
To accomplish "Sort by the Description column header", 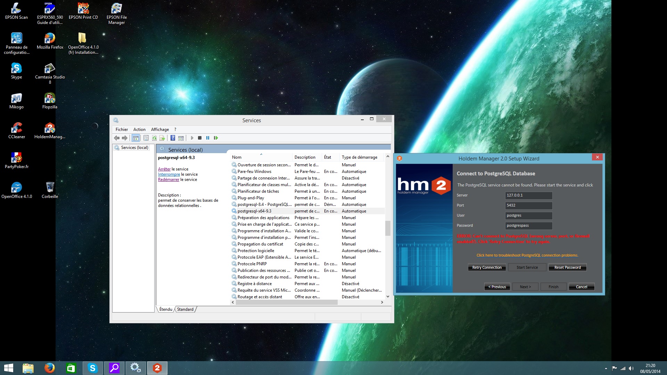I will [x=307, y=157].
